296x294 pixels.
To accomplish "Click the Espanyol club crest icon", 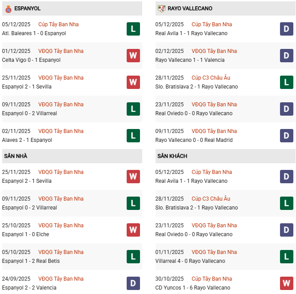I will tap(8, 8).
